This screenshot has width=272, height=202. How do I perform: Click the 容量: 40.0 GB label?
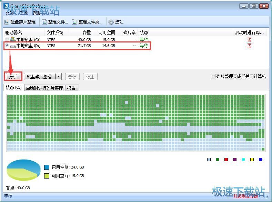pyautogui.click(x=18, y=188)
